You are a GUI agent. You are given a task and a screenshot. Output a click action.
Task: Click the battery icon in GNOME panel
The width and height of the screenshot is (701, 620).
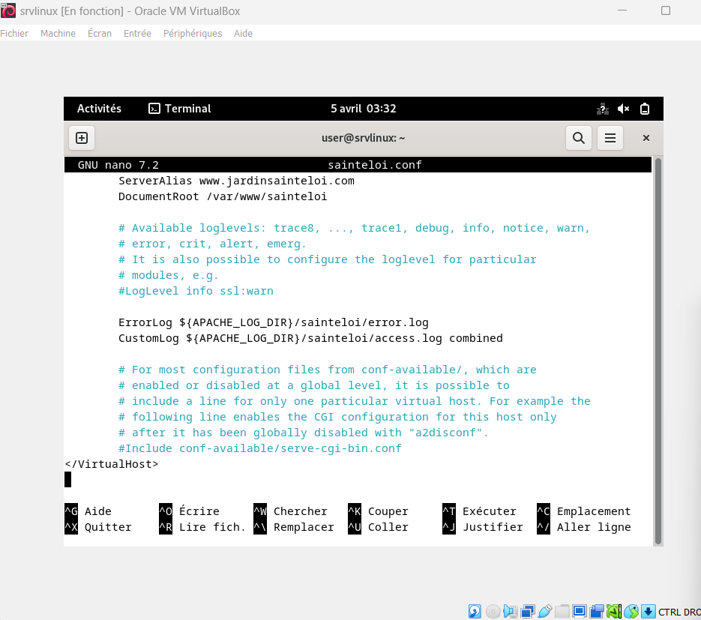click(x=644, y=109)
